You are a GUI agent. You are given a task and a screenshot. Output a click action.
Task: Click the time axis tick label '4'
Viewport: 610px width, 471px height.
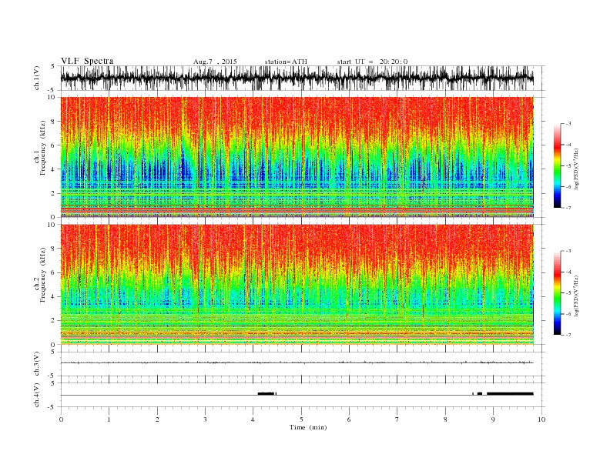pyautogui.click(x=253, y=419)
